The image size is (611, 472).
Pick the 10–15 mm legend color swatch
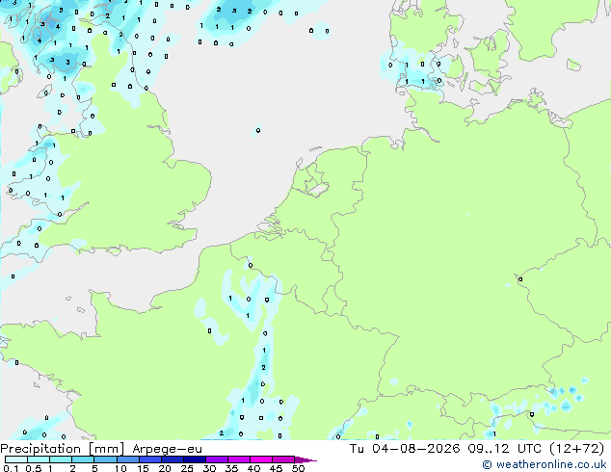point(127,459)
